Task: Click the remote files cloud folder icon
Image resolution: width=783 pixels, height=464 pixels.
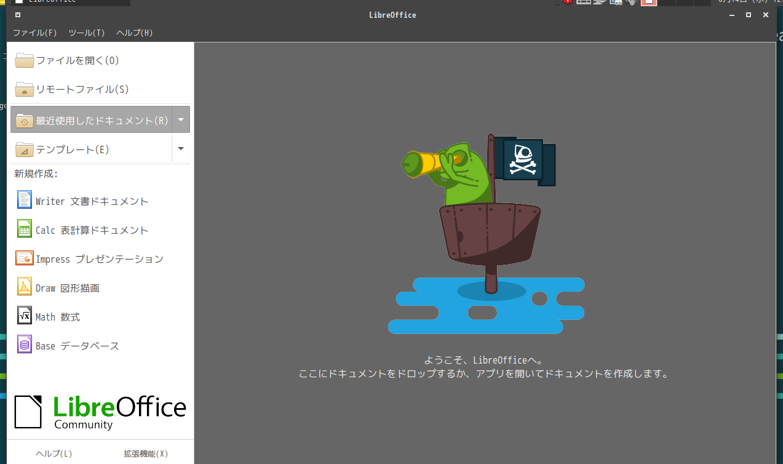Action: 25,89
